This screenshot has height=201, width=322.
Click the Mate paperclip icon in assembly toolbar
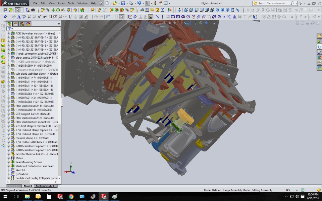48,10
